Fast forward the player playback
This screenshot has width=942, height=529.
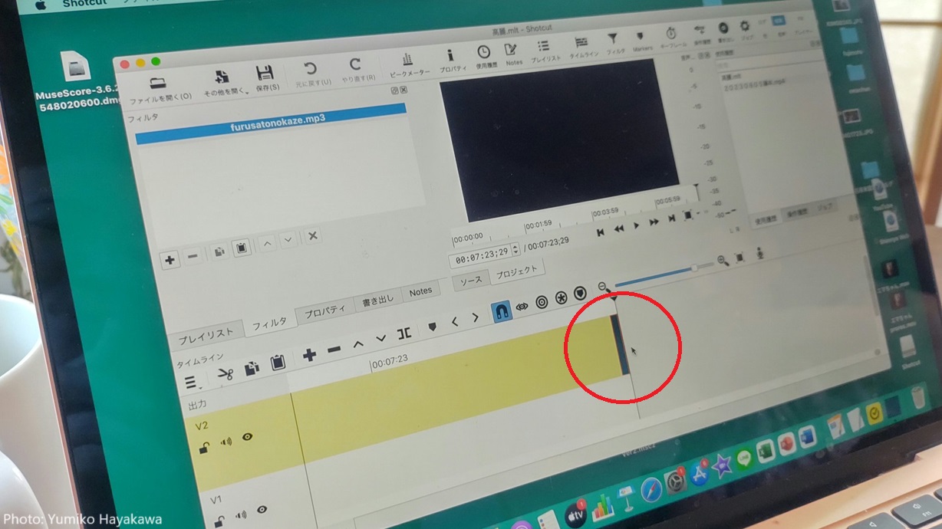point(654,222)
